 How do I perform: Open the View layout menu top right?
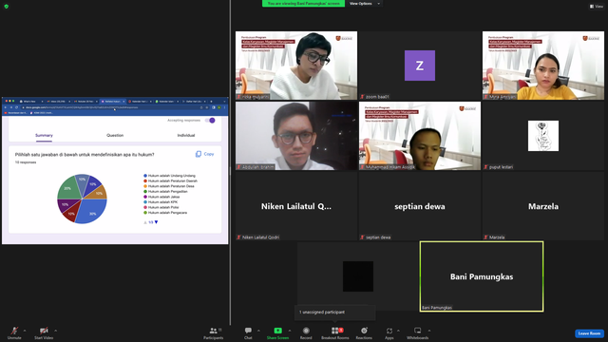[x=597, y=7]
